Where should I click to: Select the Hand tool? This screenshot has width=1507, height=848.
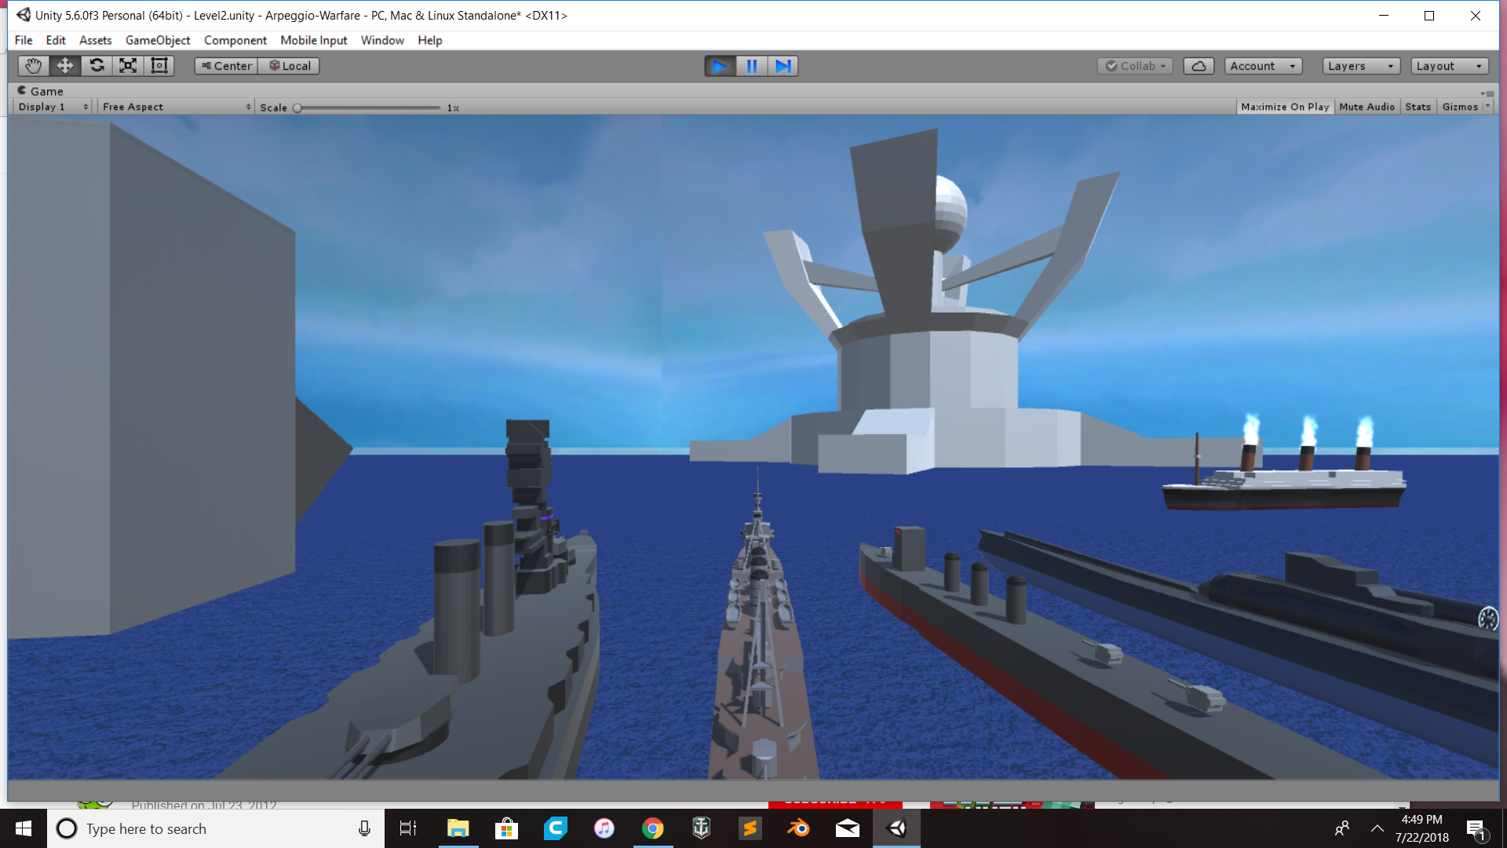(x=33, y=66)
